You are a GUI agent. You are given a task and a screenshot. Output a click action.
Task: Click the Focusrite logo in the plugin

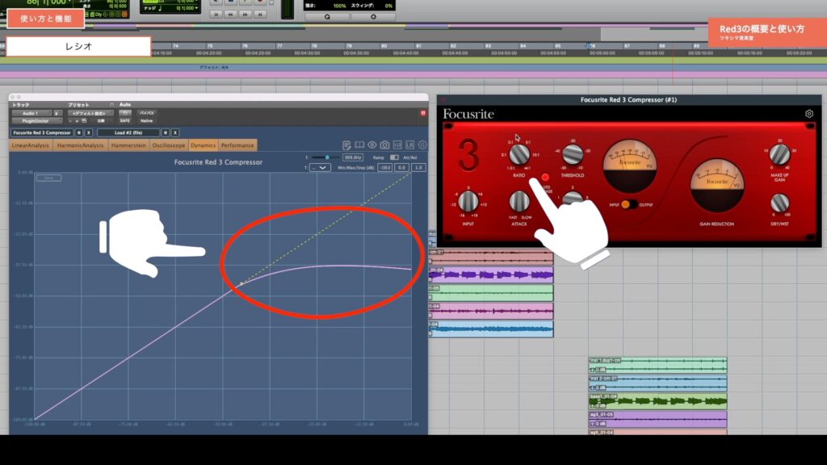tap(468, 114)
